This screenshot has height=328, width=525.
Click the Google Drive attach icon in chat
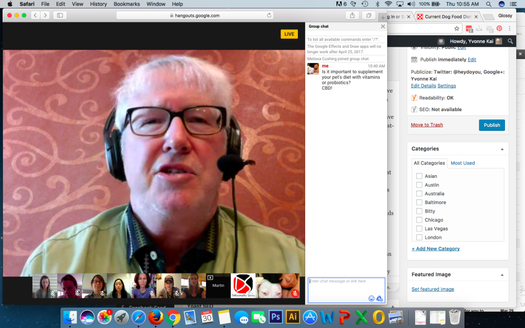click(379, 298)
